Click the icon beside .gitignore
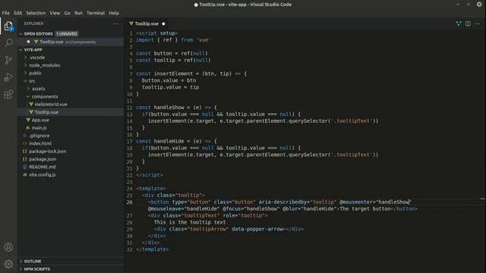 pyautogui.click(x=25, y=136)
